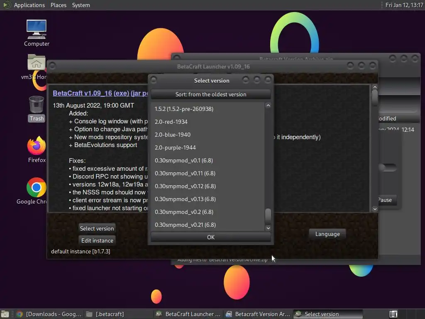The image size is (425, 319).
Task: Close the Select version dialog
Action: click(268, 80)
